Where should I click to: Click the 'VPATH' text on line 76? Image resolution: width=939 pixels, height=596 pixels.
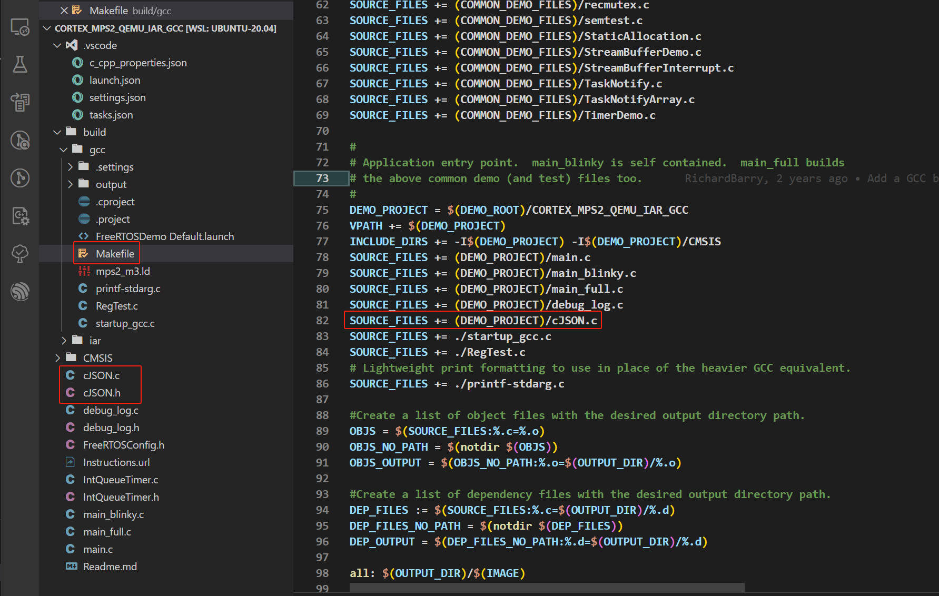pyautogui.click(x=366, y=226)
